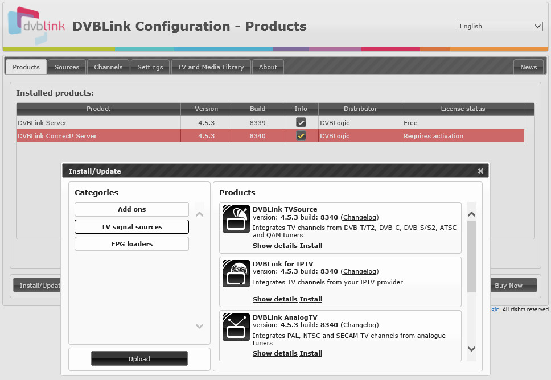The width and height of the screenshot is (551, 380).
Task: Select the DVBLink Connect! Server row name
Action: (x=57, y=136)
